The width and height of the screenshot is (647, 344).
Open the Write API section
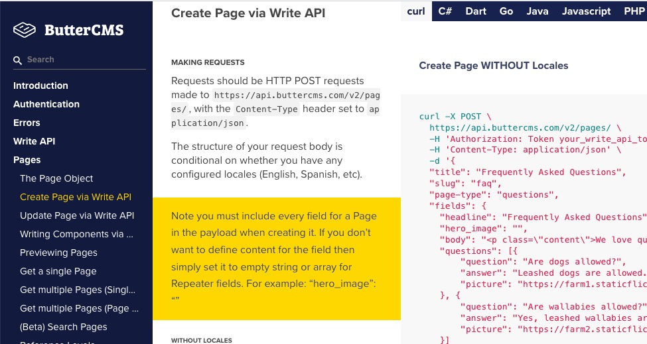[35, 141]
